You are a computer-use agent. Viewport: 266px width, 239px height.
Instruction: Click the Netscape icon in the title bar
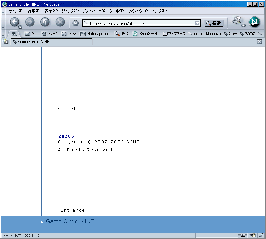point(4,4)
